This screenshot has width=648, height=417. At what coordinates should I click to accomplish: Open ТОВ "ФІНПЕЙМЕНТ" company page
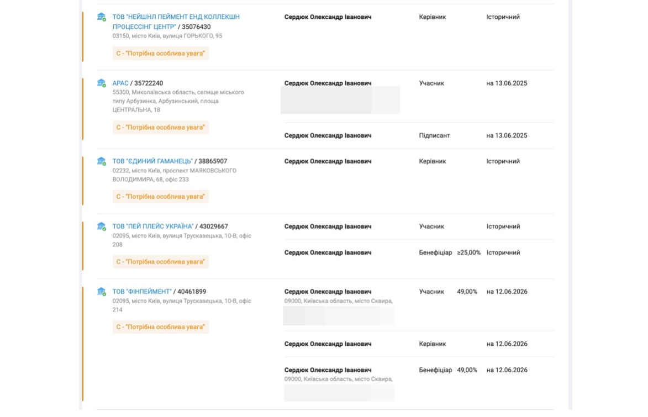click(142, 292)
